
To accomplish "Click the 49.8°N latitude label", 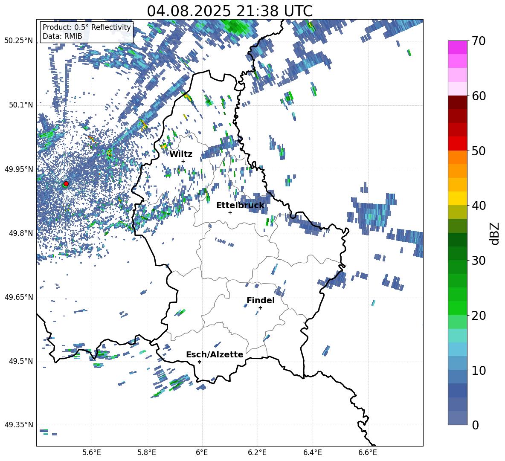I will click(21, 233).
